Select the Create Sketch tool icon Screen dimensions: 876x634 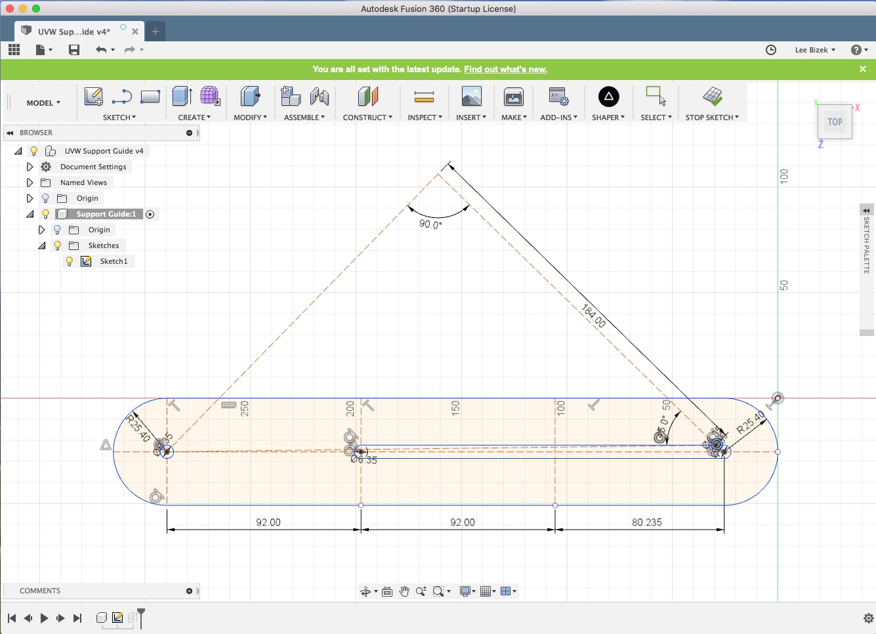click(x=94, y=96)
